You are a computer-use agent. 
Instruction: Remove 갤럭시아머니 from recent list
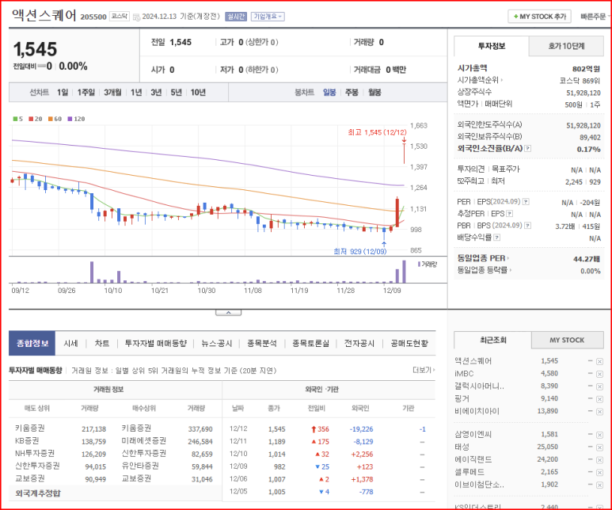pyautogui.click(x=599, y=386)
